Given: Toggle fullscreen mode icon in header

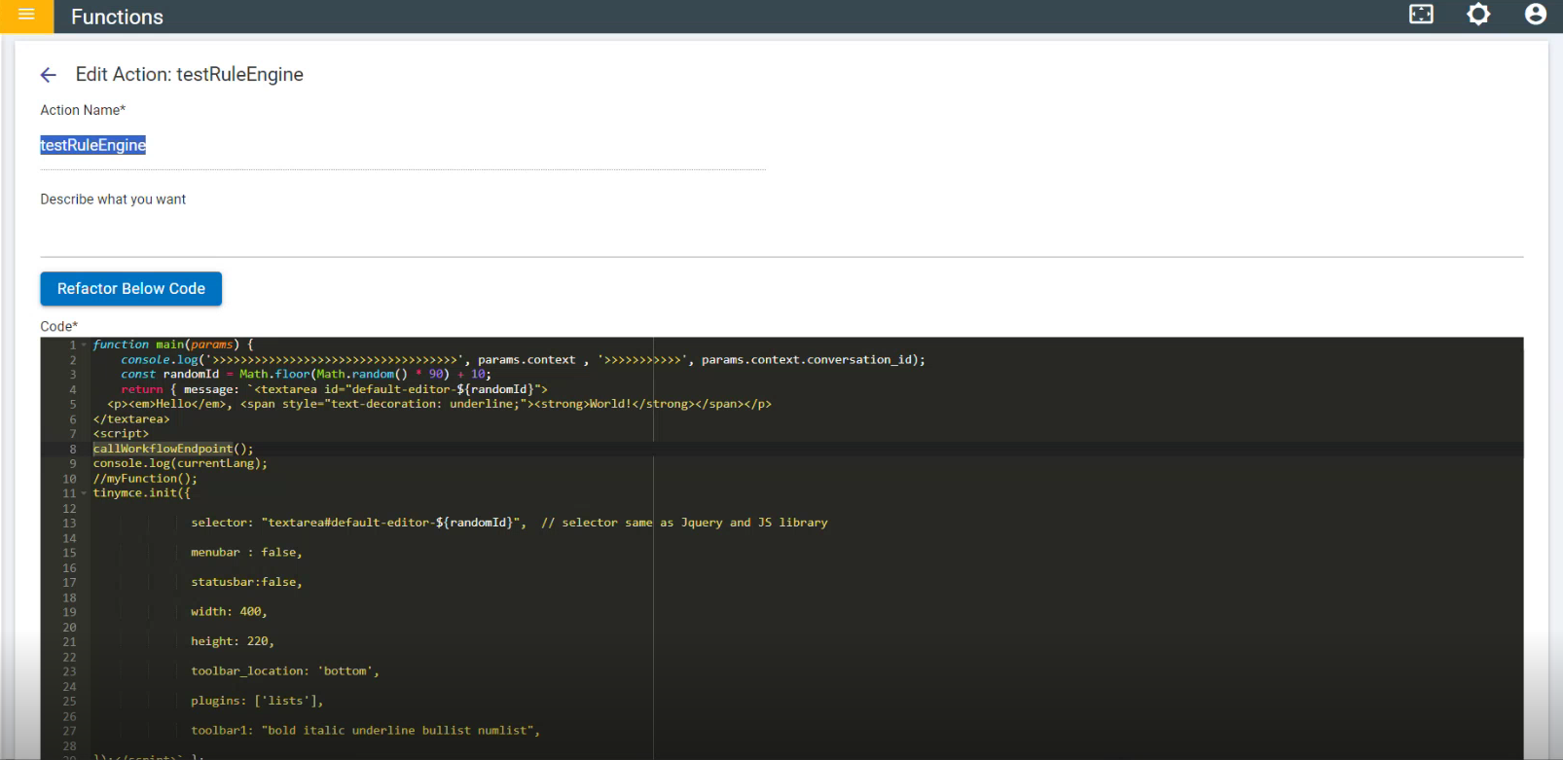Looking at the screenshot, I should 1421,15.
